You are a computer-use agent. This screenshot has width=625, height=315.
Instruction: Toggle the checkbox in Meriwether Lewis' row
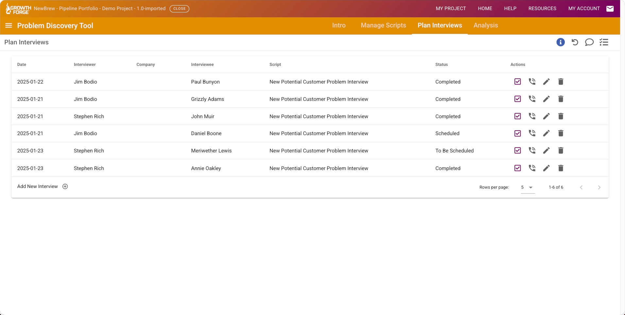pyautogui.click(x=518, y=150)
